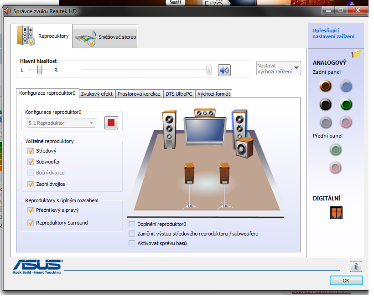Click the orange rear-panel audio jack

[x=325, y=86]
